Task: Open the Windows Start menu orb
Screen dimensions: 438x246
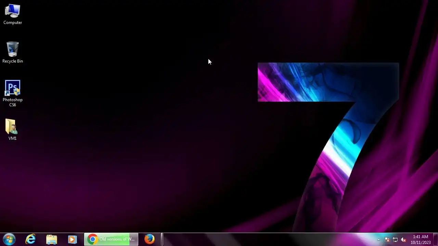Action: click(x=9, y=239)
